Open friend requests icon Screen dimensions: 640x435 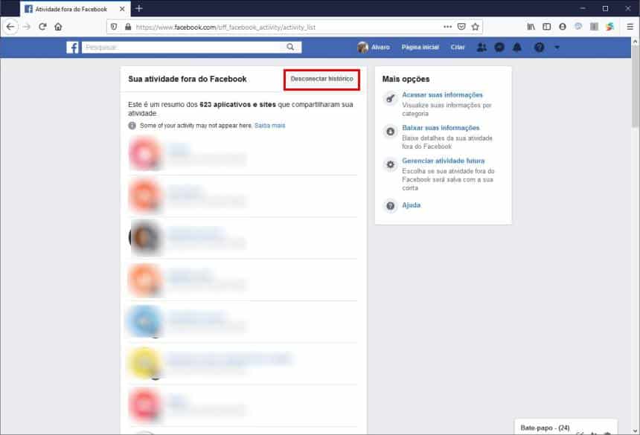[x=481, y=48]
